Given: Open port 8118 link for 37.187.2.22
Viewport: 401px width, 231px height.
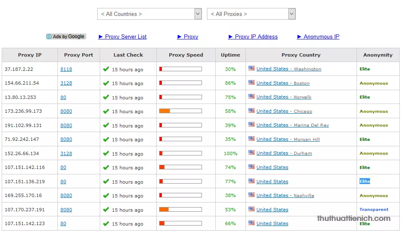Looking at the screenshot, I should point(66,69).
